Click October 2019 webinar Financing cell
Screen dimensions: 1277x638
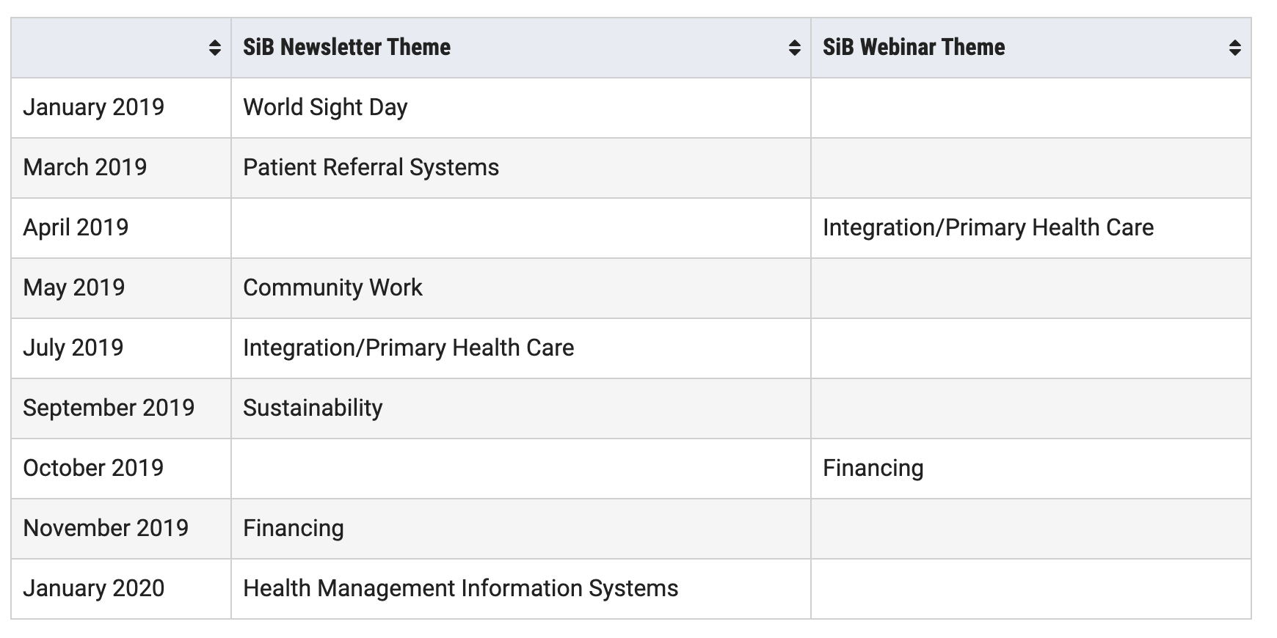coord(1031,469)
